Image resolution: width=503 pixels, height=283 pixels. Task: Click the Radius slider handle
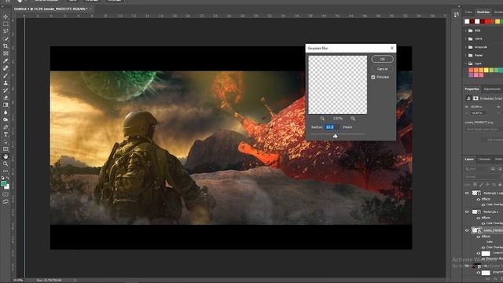click(x=336, y=136)
